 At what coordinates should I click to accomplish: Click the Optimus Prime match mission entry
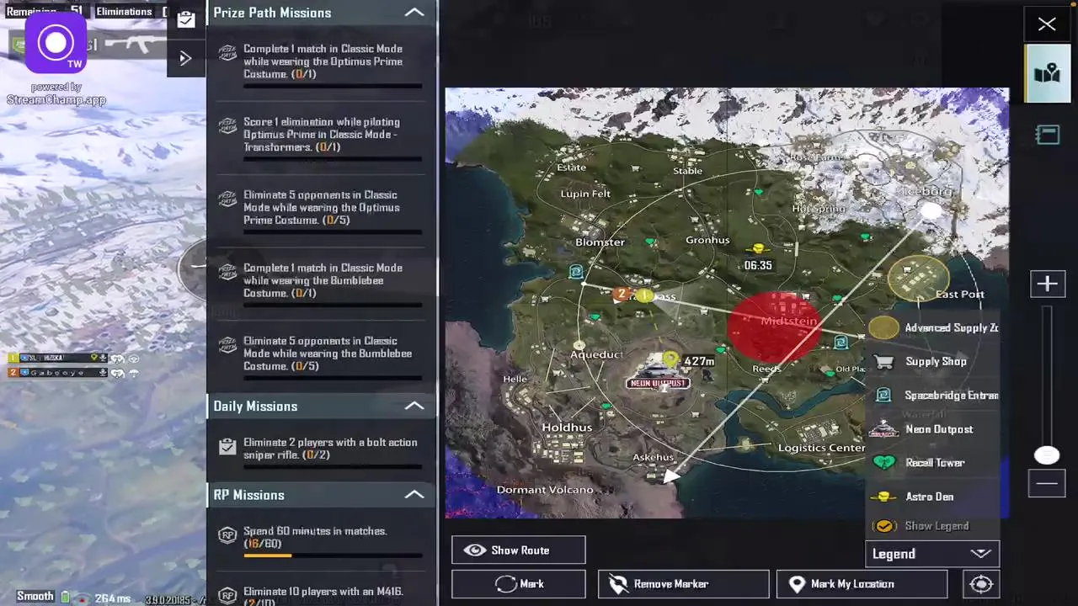tap(321, 64)
